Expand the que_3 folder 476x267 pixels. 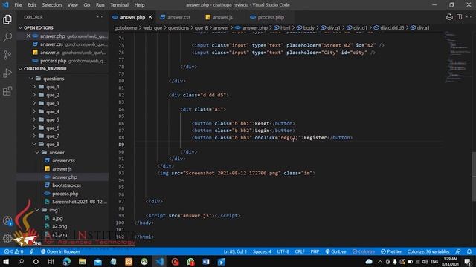pyautogui.click(x=53, y=103)
